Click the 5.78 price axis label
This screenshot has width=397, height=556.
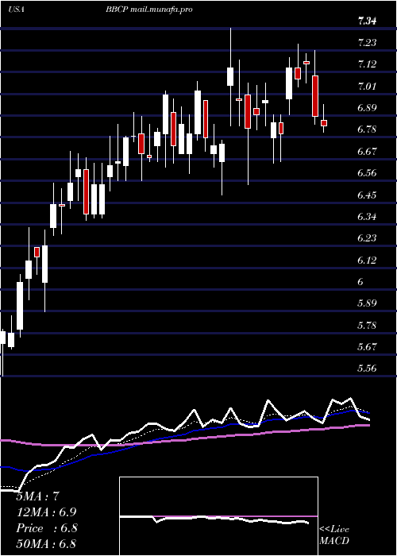[x=367, y=326]
